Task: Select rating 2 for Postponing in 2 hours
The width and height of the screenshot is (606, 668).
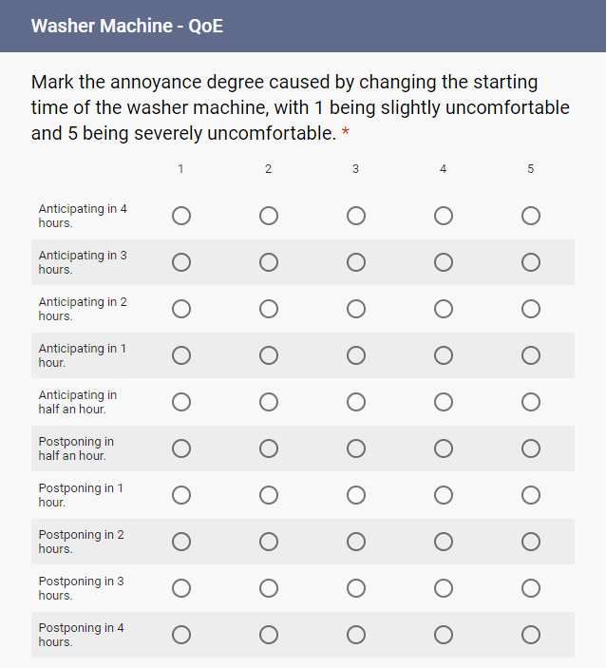Action: coord(269,542)
